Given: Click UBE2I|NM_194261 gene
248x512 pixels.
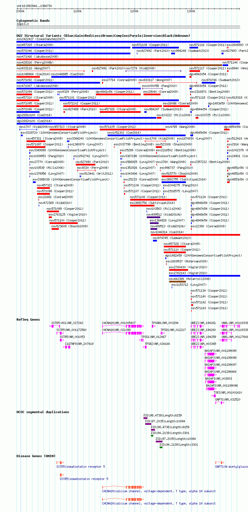Looking at the screenshot, I should [x=203, y=323].
